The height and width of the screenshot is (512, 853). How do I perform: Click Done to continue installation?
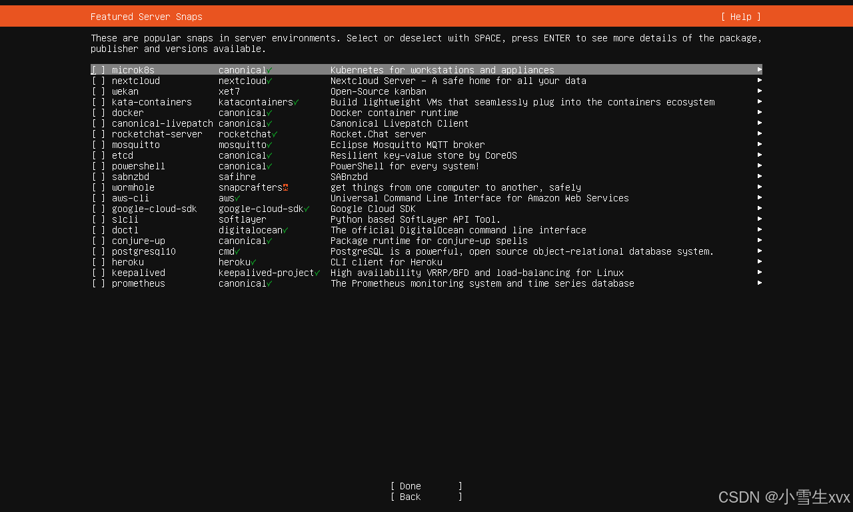pos(426,486)
